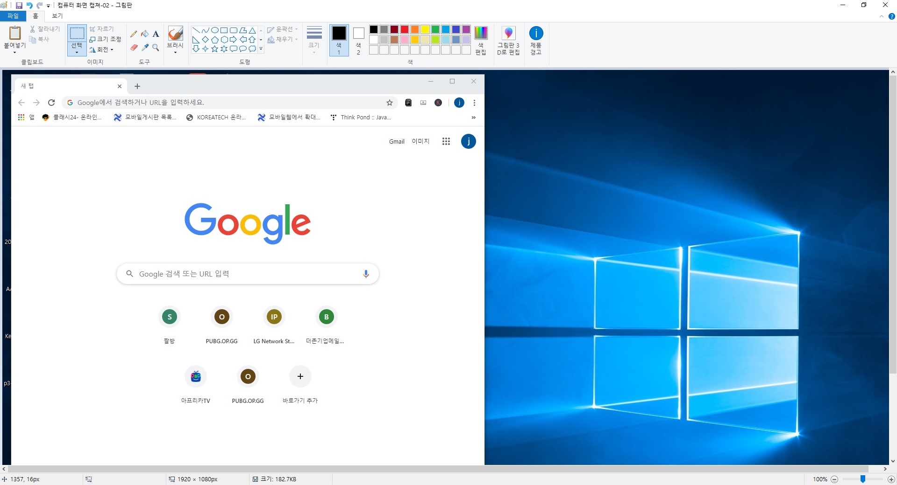The height and width of the screenshot is (485, 897).
Task: Open the File (파일) menu
Action: 13,16
